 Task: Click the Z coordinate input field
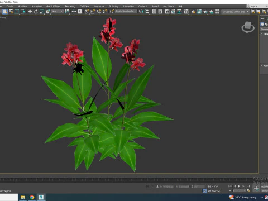pos(199,186)
